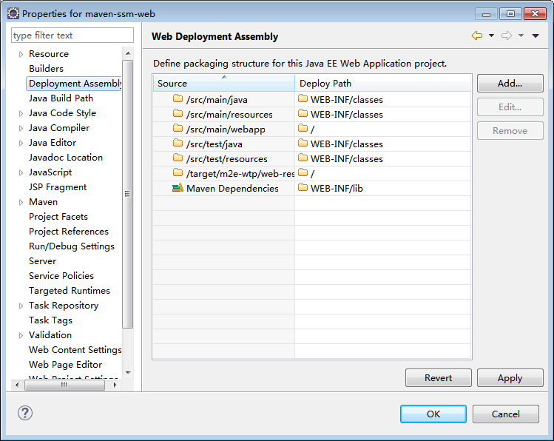
Task: Open the Project References page
Action: point(69,232)
